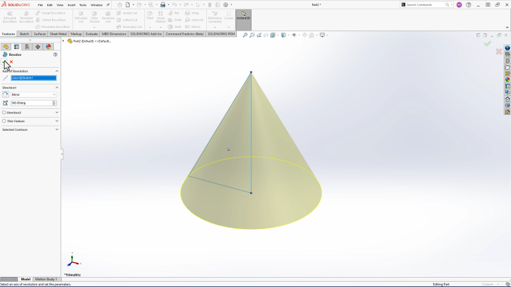Viewport: 511px width, 287px height.
Task: Click the Print icon in top toolbar
Action: pos(162,5)
